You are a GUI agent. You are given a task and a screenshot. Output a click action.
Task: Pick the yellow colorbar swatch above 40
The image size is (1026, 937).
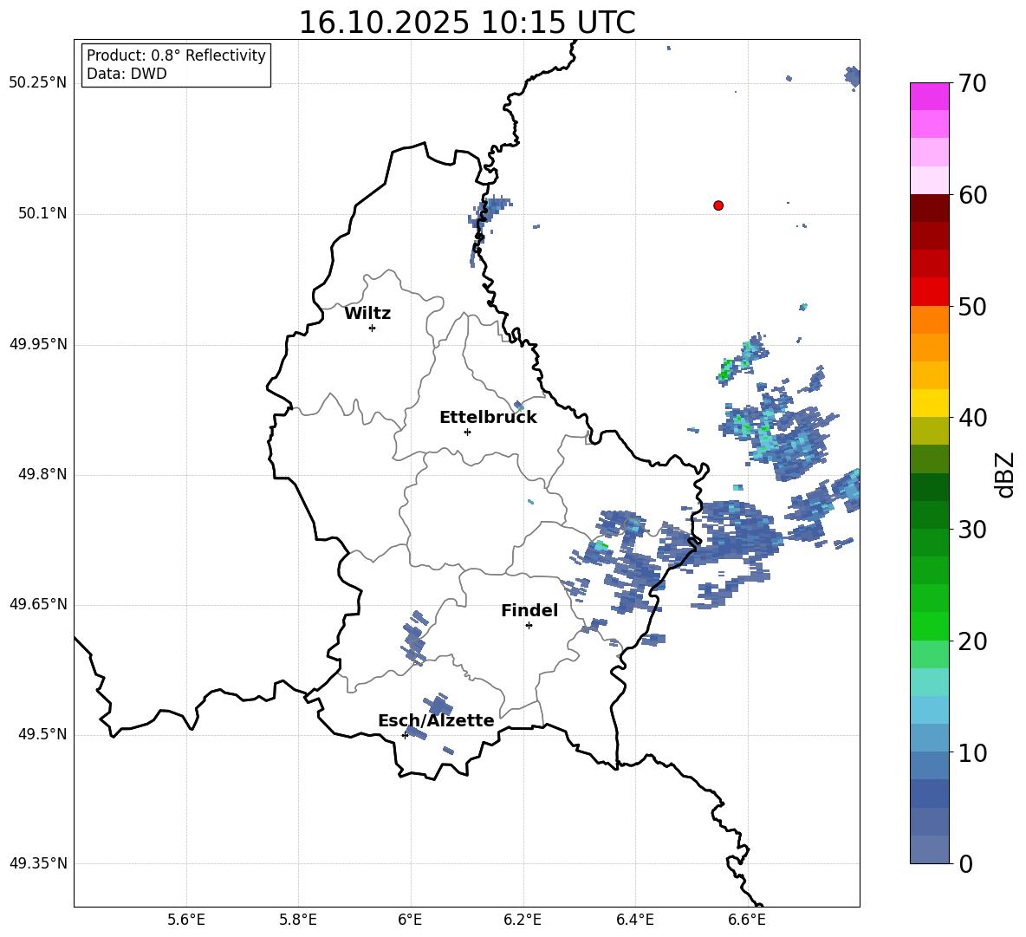click(930, 403)
